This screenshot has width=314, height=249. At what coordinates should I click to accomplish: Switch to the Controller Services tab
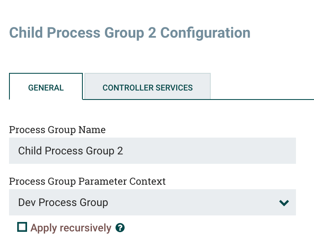click(x=148, y=88)
